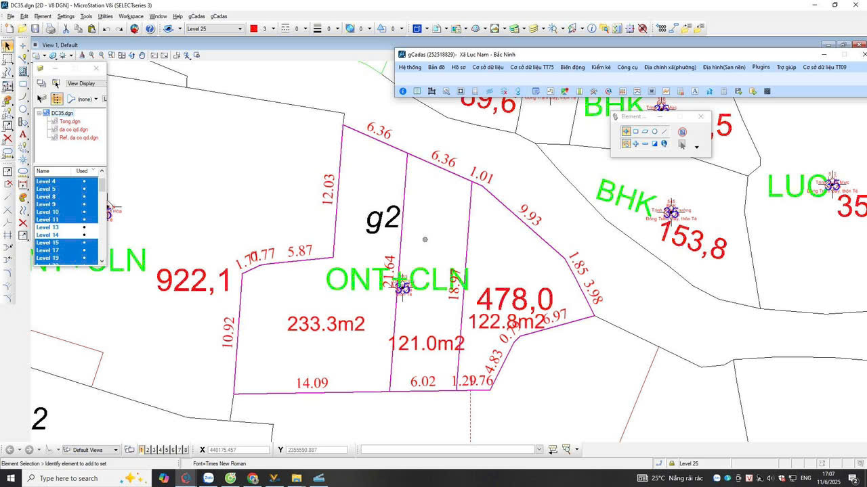The height and width of the screenshot is (487, 867).
Task: Open the Biên động menu in gCadas
Action: click(572, 67)
